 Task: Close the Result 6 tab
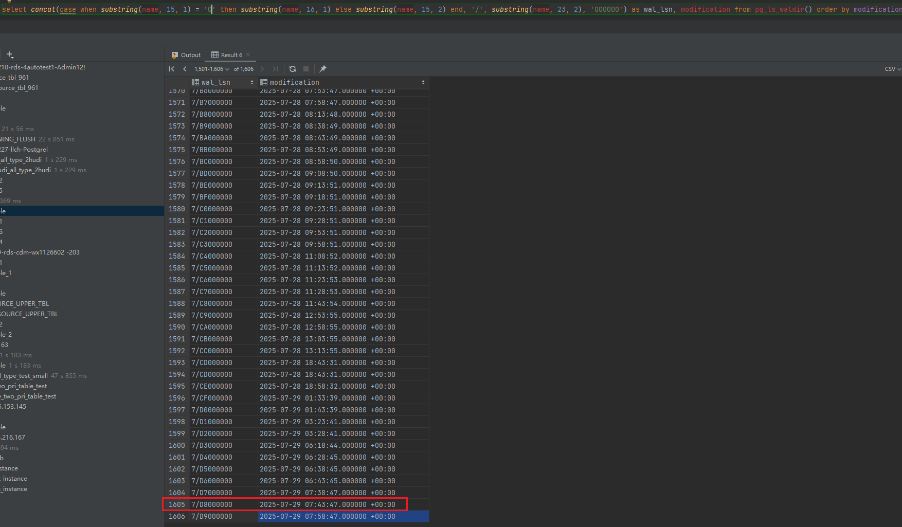click(x=248, y=54)
